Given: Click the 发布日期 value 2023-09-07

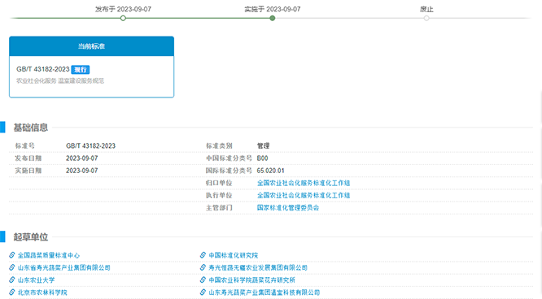Looking at the screenshot, I should [x=82, y=158].
